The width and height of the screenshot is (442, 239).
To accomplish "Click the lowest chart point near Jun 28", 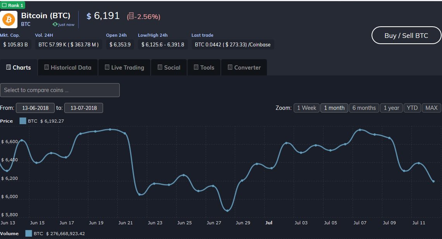I will [228, 210].
